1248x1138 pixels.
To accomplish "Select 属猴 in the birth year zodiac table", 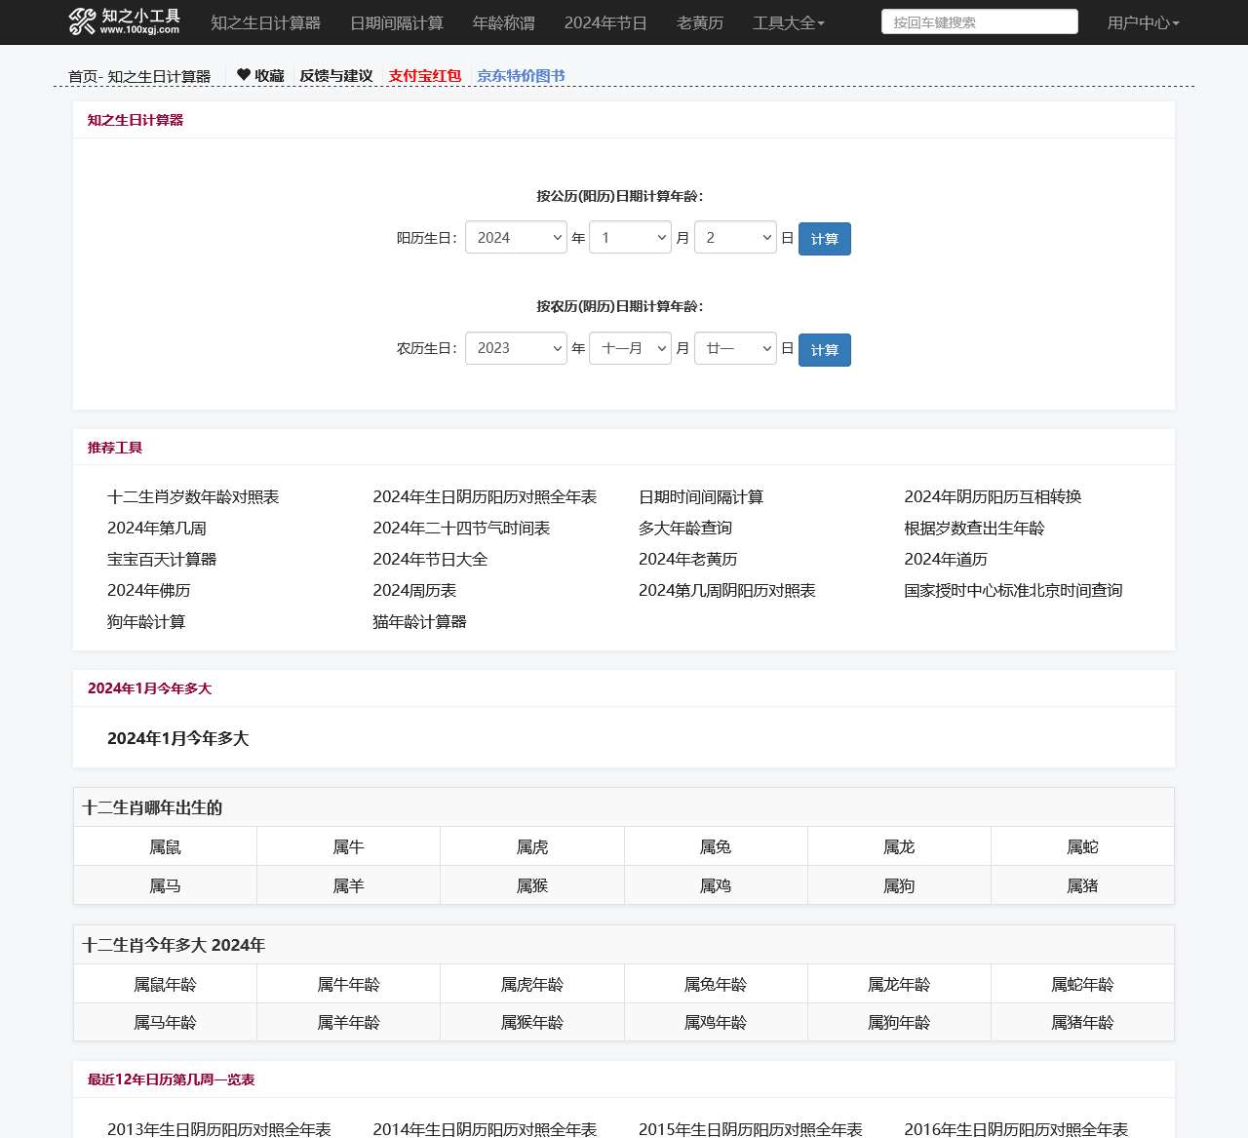I will click(x=532, y=885).
